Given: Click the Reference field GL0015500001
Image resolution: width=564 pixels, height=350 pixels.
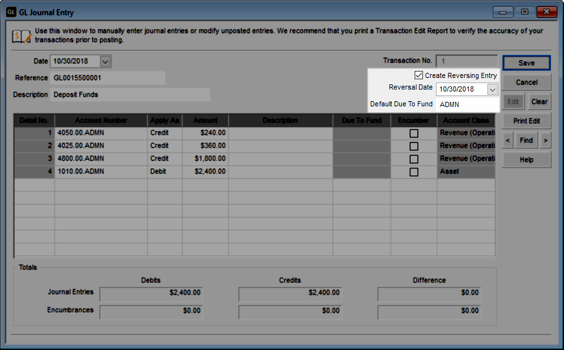Looking at the screenshot, I should (107, 78).
